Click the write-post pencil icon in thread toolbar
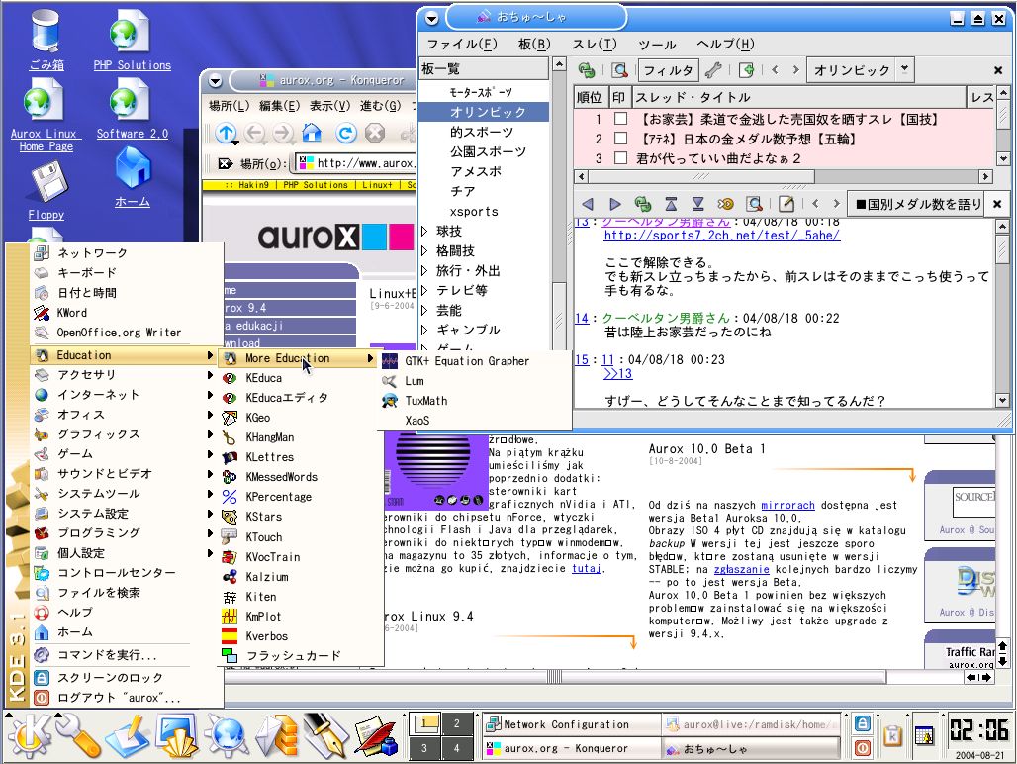This screenshot has height=764, width=1017. pyautogui.click(x=786, y=204)
